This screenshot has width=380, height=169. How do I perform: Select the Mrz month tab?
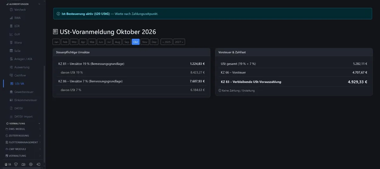point(74,42)
